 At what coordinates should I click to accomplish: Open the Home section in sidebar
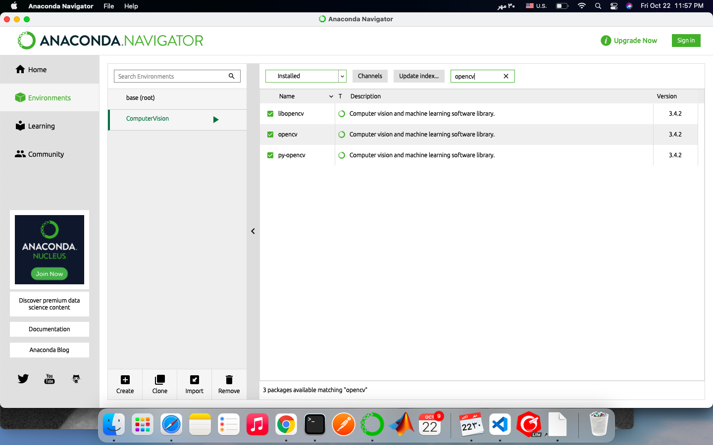pyautogui.click(x=31, y=70)
